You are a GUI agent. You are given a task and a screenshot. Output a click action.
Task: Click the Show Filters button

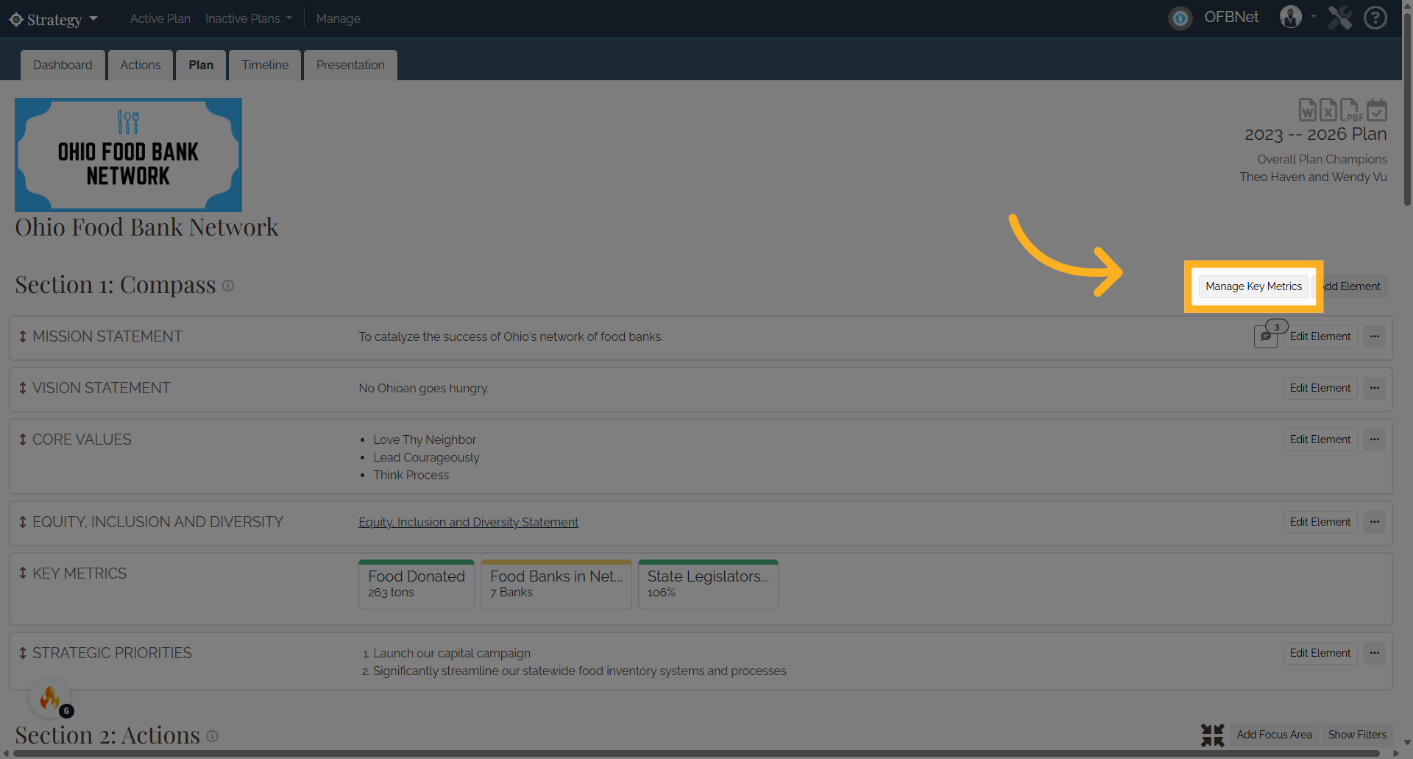[x=1357, y=735]
